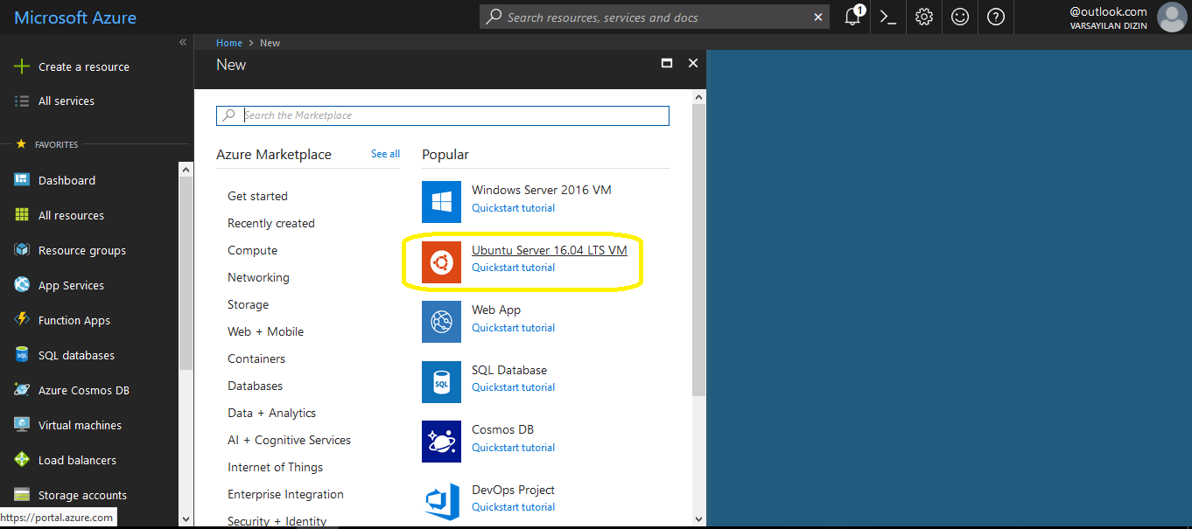1192x529 pixels.
Task: Click See all marketplace link
Action: 385,154
